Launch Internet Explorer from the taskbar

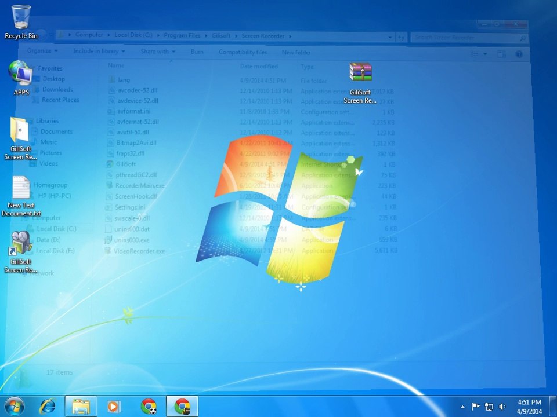tap(47, 406)
